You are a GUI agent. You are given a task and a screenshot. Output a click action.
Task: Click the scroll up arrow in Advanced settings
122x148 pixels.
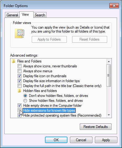tap(109, 62)
